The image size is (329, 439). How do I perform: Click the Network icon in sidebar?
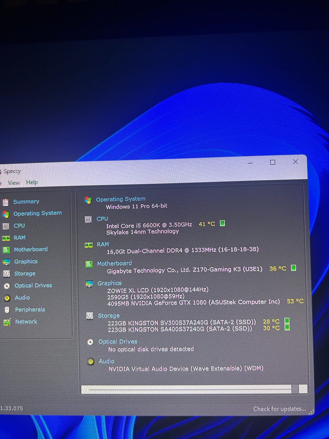coord(7,322)
